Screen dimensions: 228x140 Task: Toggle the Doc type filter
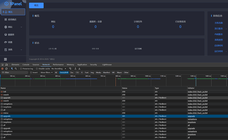pos(72,72)
